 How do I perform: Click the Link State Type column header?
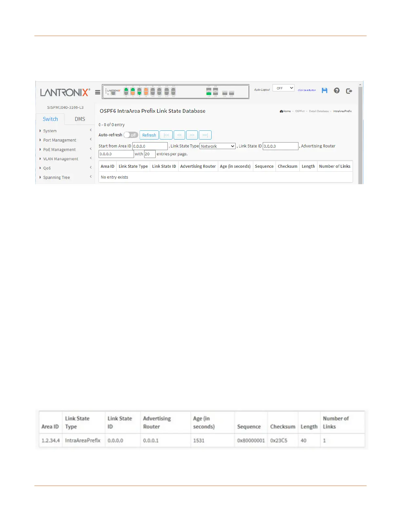pos(133,166)
